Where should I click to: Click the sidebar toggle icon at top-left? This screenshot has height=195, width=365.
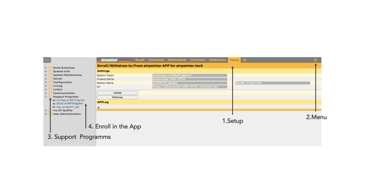coord(47,60)
